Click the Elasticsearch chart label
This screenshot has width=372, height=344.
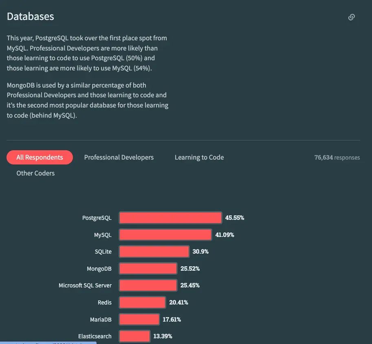click(x=95, y=336)
